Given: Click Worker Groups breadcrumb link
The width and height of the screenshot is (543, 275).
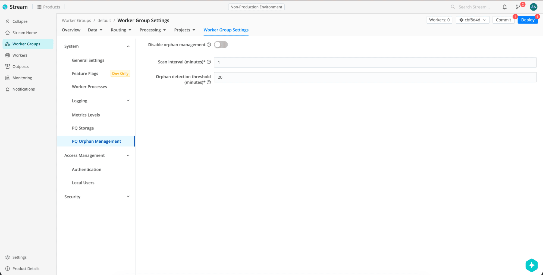Looking at the screenshot, I should 76,20.
